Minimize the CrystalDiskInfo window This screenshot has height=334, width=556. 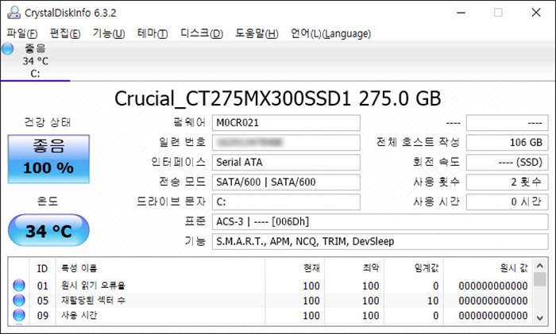click(461, 13)
